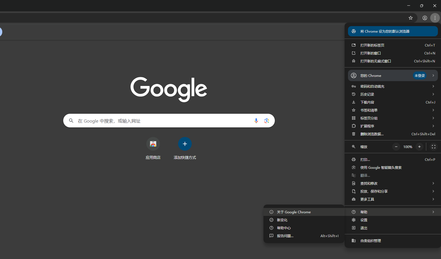Choose 使用 Google 智能镜头搜索
Viewport: 441px width, 259px height.
pos(393,167)
